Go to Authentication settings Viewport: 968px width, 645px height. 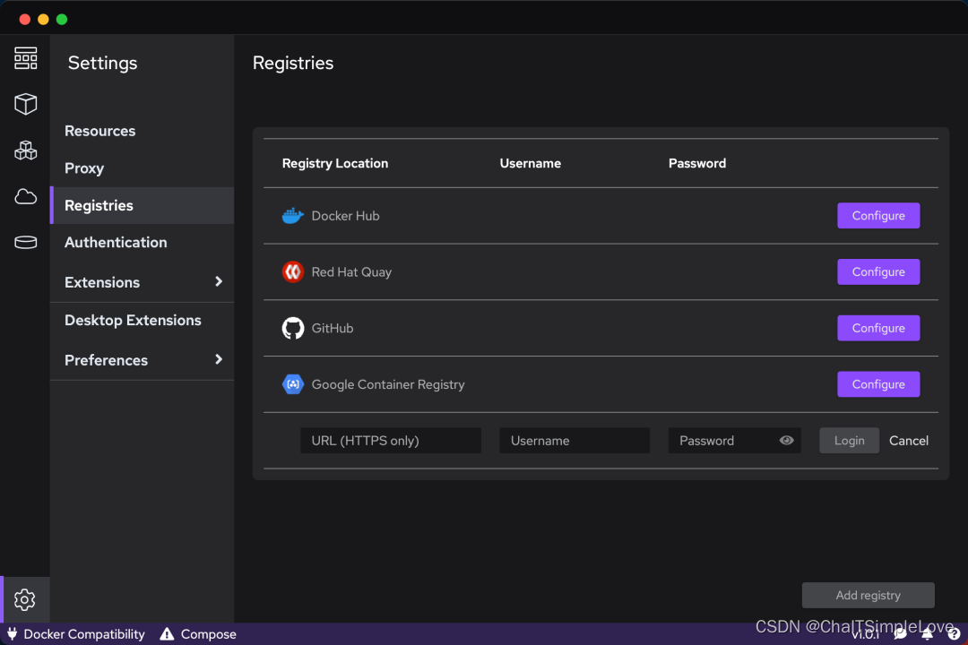(142, 243)
